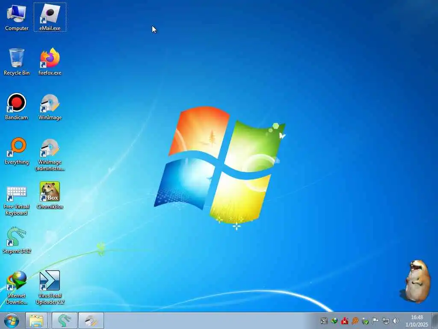Open Windows Explorer from the taskbar

coord(37,320)
